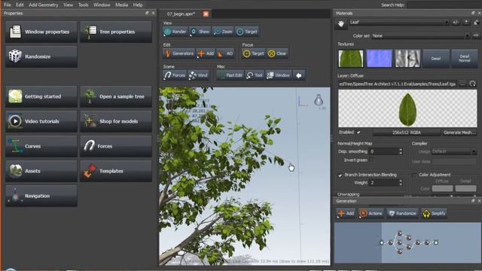This screenshot has width=482, height=271.
Task: Click Open a sample tree
Action: 116,96
